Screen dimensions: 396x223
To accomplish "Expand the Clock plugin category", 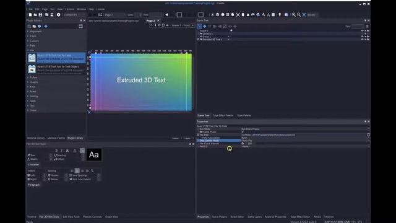I will pos(28,36).
